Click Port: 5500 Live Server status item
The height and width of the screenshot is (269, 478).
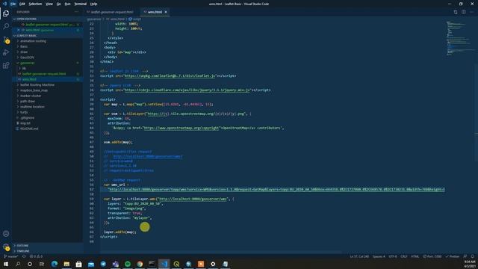pyautogui.click(x=432, y=256)
